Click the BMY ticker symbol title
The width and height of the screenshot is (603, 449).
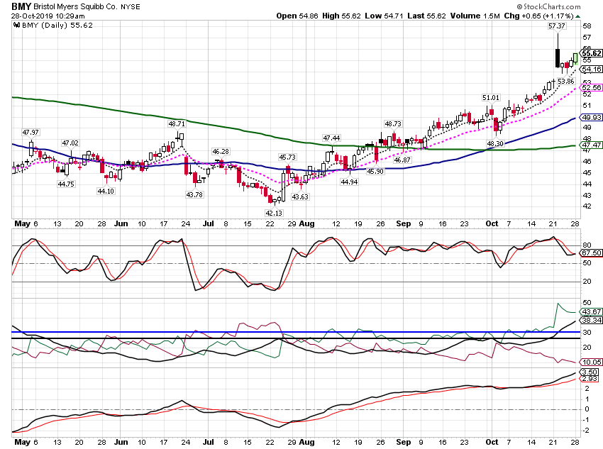[x=21, y=6]
